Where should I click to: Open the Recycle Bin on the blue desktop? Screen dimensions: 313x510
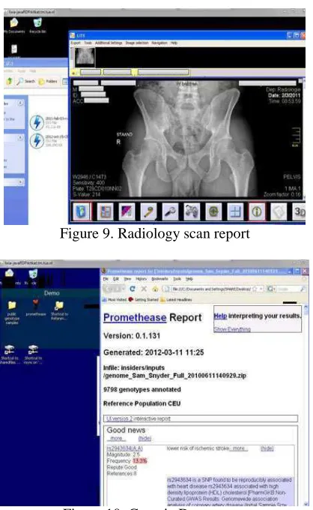(x=33, y=277)
